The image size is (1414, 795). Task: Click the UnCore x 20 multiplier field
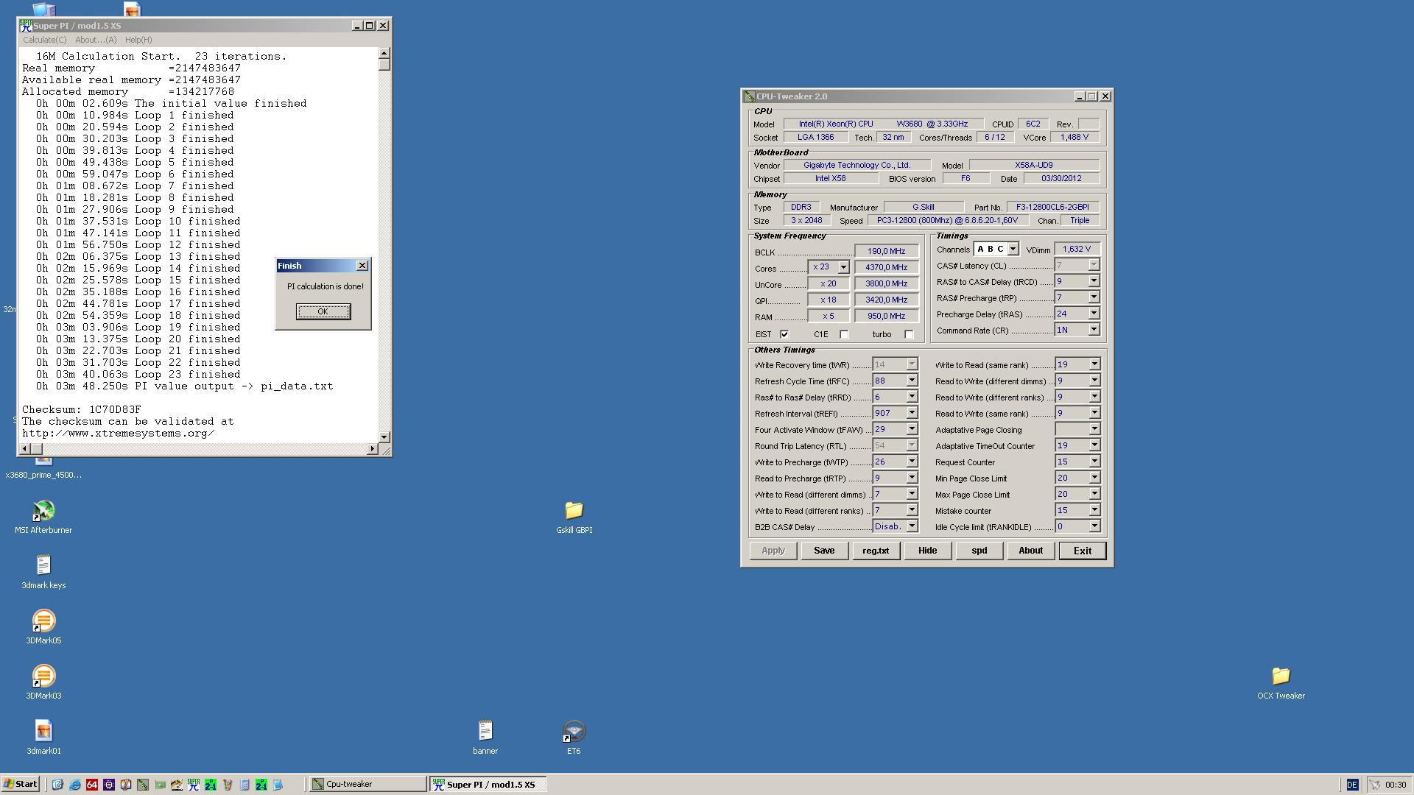[828, 283]
